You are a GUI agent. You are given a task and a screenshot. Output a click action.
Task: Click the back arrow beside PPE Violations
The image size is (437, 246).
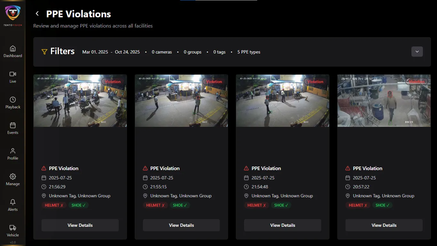pos(37,13)
